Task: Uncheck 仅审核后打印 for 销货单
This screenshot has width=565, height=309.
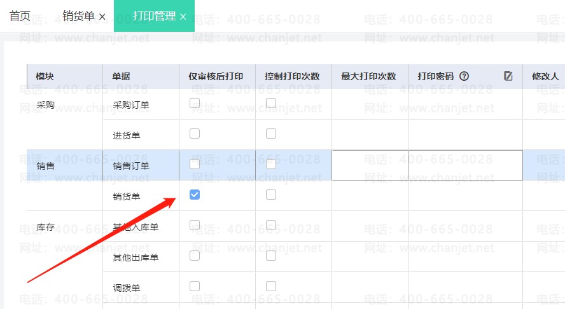Action: coord(195,195)
